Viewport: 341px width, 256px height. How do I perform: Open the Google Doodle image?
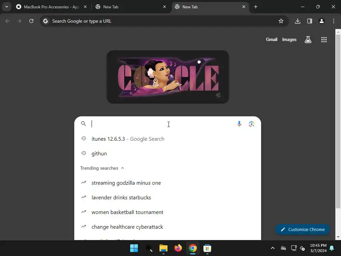coord(168,77)
